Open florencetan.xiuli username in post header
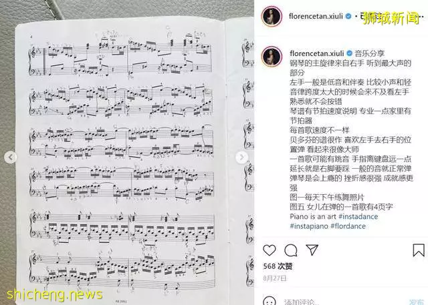The image size is (428, 305). [316, 16]
